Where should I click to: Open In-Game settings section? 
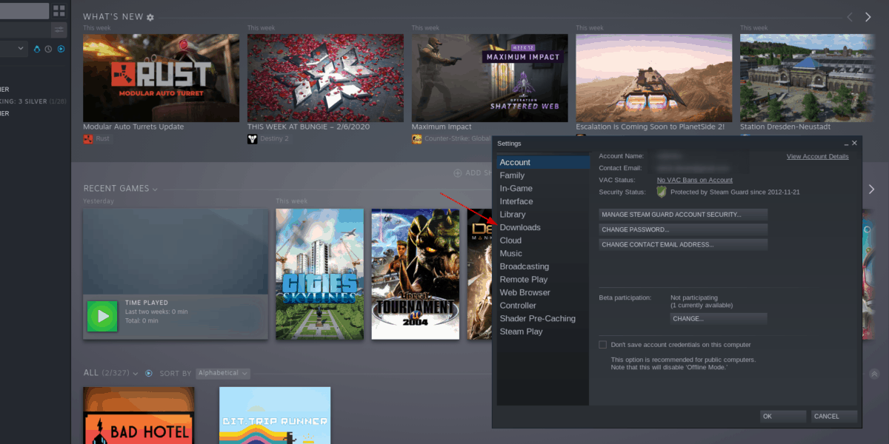[543, 188]
